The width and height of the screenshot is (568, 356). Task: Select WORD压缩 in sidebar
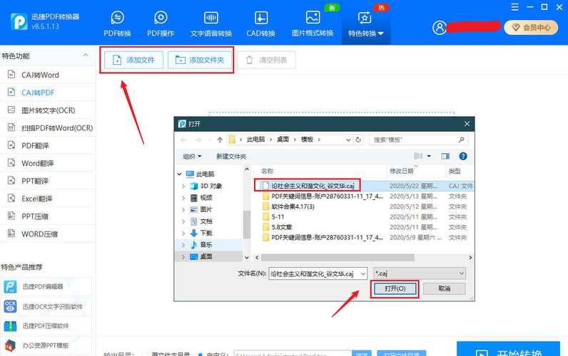[x=48, y=234]
